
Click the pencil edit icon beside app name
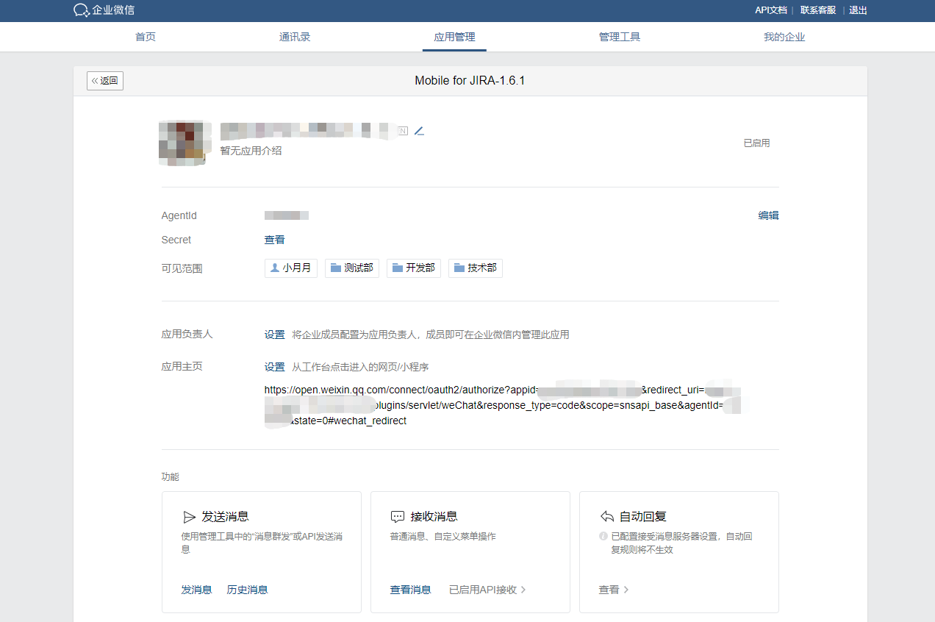419,131
